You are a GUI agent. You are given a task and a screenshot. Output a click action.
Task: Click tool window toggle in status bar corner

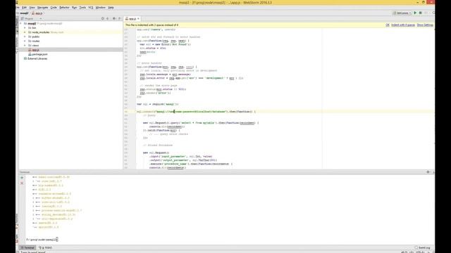pos(18,252)
